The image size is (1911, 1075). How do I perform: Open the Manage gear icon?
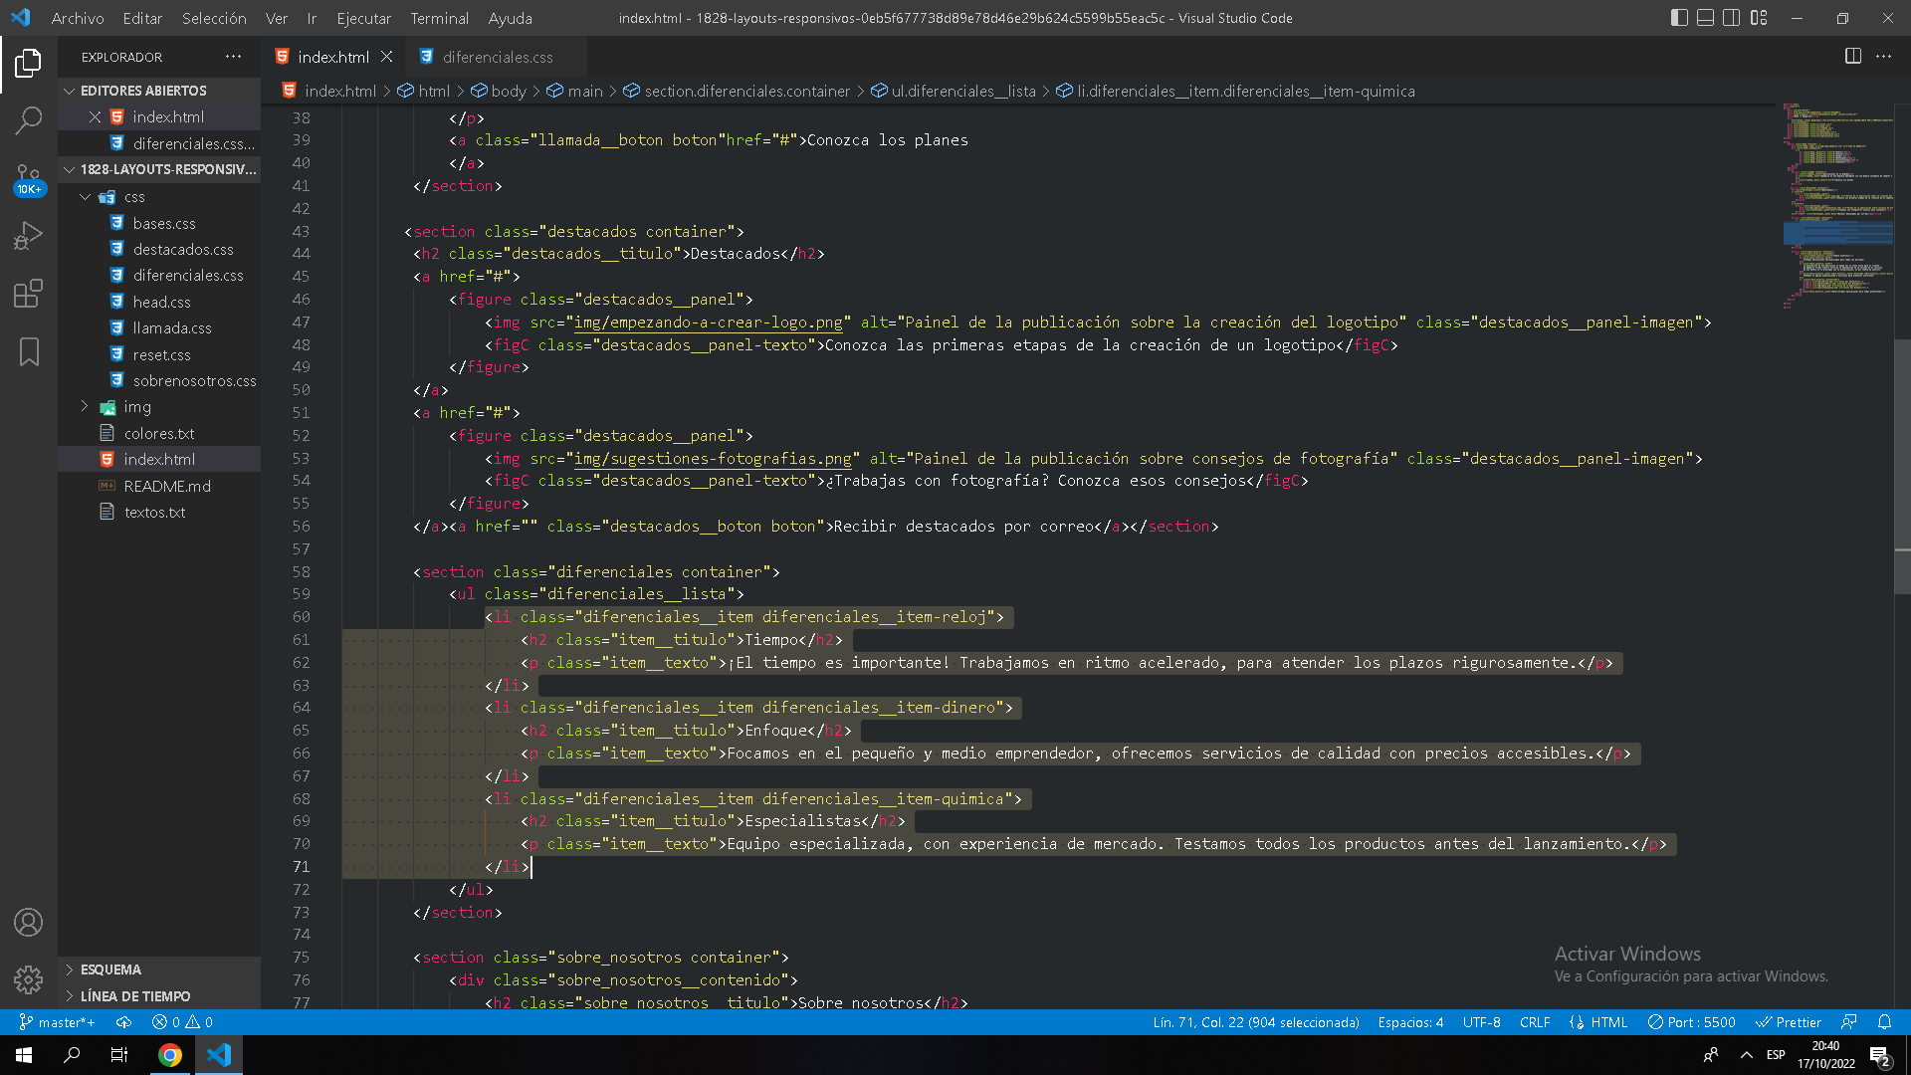[x=28, y=980]
